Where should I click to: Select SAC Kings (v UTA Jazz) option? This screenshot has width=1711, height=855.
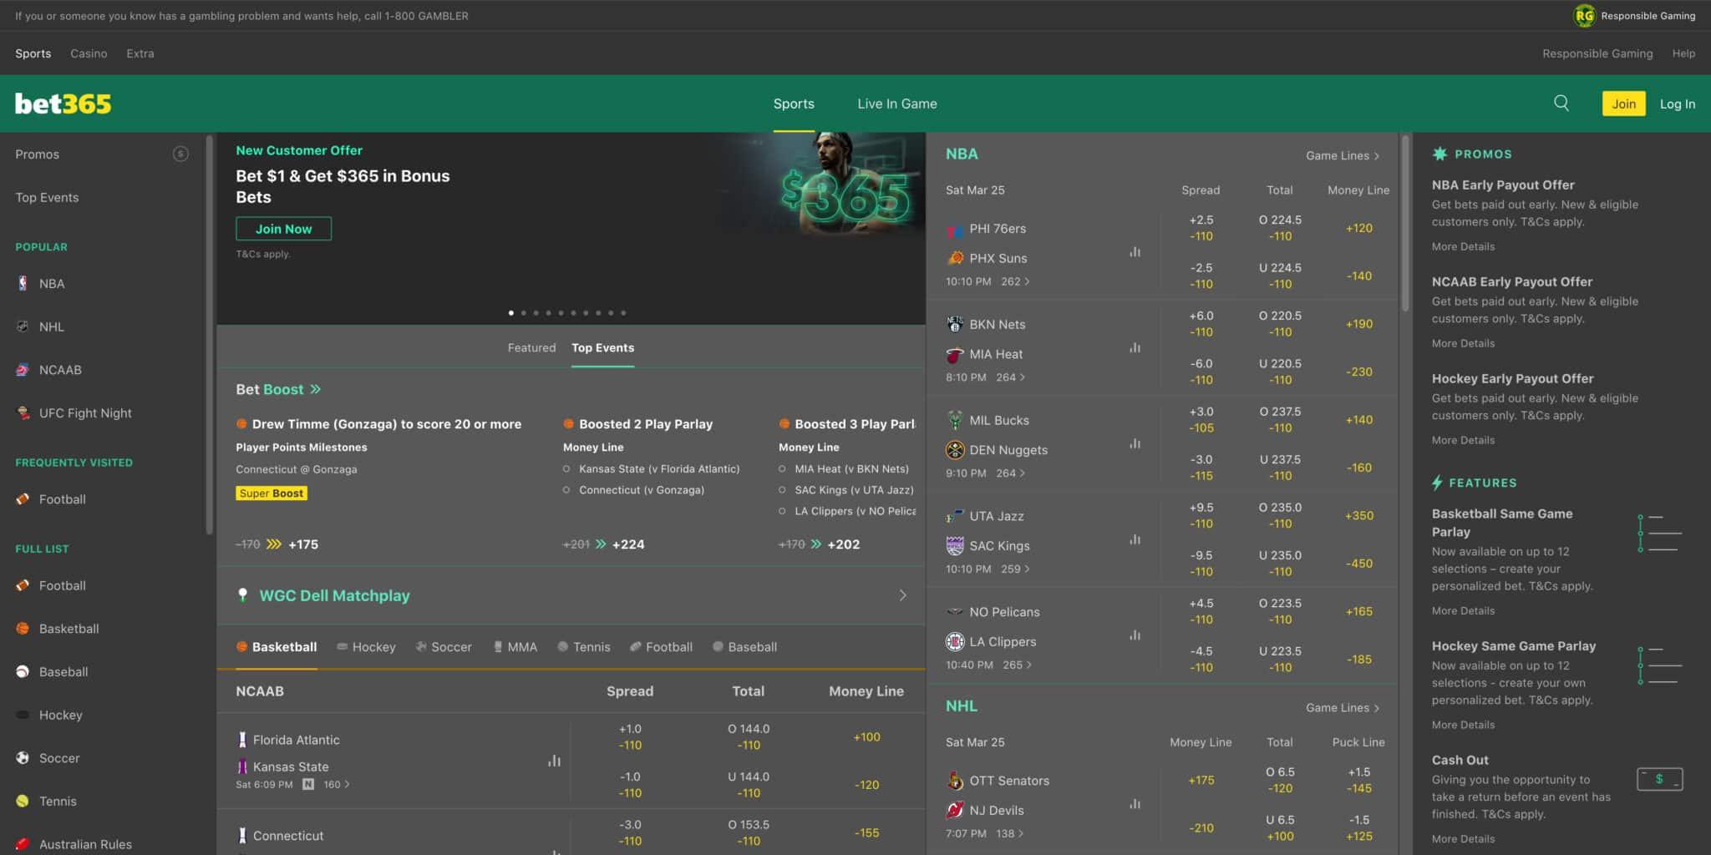click(783, 490)
